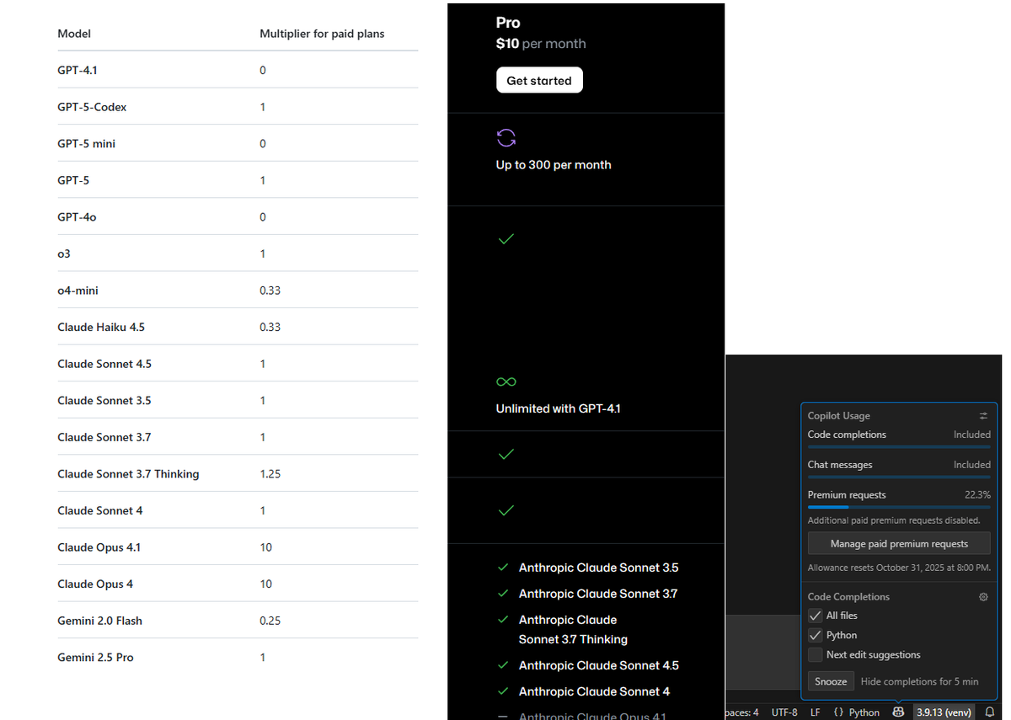The height and width of the screenshot is (720, 1011).
Task: Click 'Up to 300 per month' text
Action: coord(554,165)
